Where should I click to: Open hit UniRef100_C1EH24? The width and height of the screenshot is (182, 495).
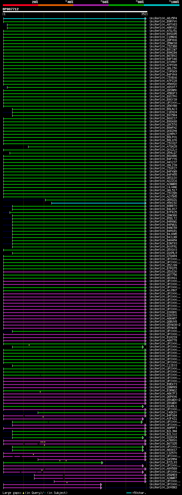pos(163,112)
